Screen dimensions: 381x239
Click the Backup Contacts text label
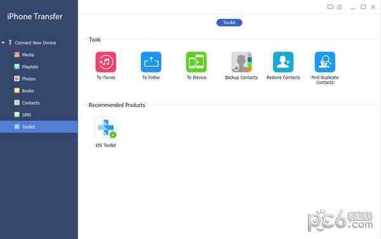coord(241,78)
